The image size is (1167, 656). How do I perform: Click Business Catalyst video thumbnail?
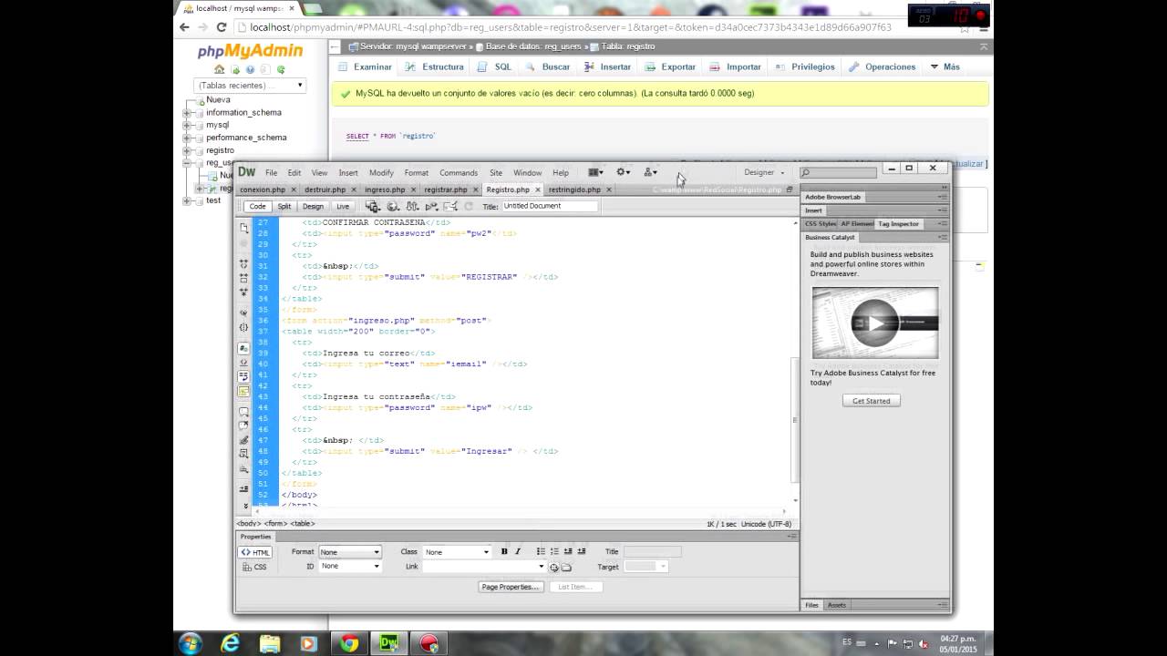(875, 323)
